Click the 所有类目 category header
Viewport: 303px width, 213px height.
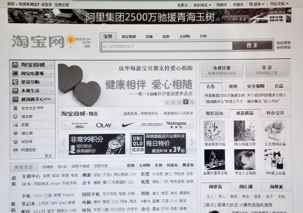pos(23,167)
